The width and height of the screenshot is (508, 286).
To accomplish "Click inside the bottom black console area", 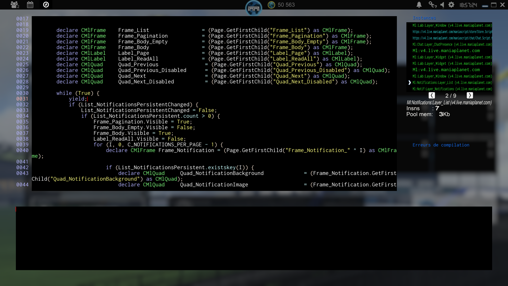I will (x=254, y=238).
